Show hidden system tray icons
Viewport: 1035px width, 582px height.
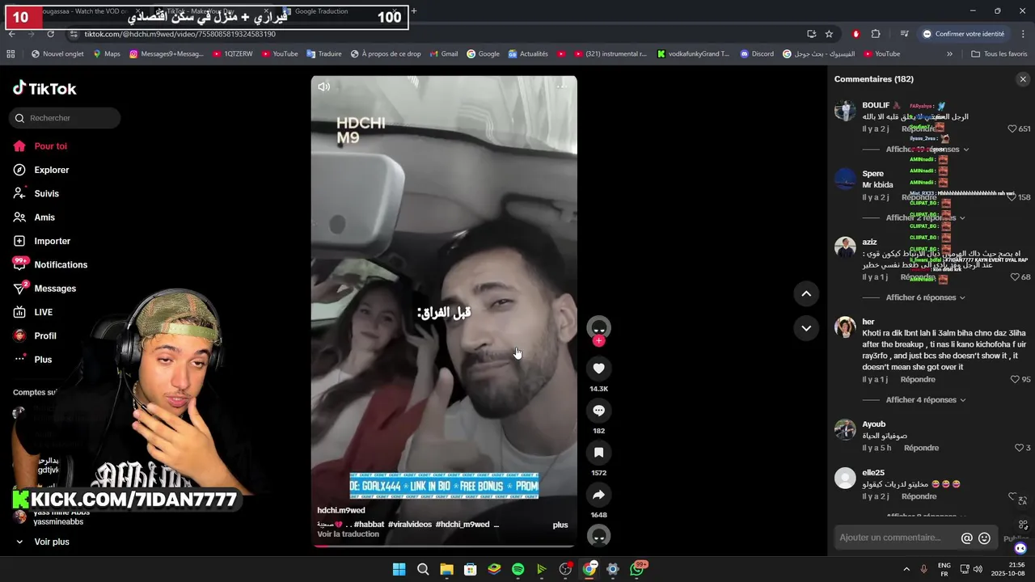pos(906,569)
